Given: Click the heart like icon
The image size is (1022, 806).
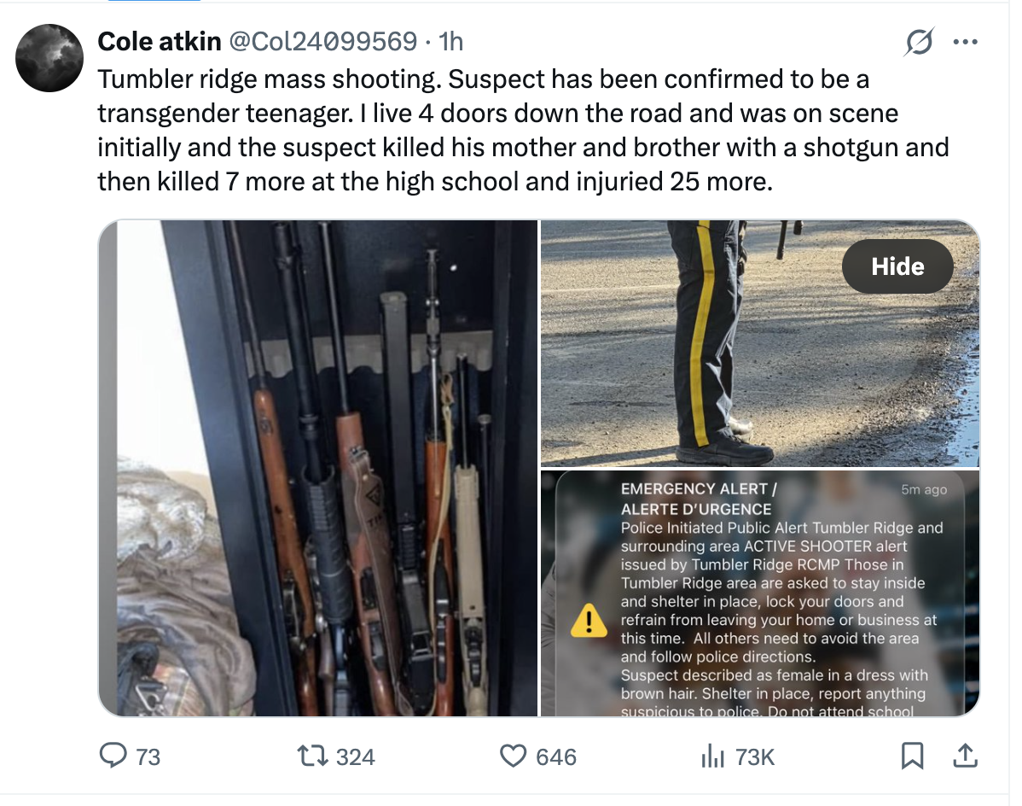Looking at the screenshot, I should point(513,756).
